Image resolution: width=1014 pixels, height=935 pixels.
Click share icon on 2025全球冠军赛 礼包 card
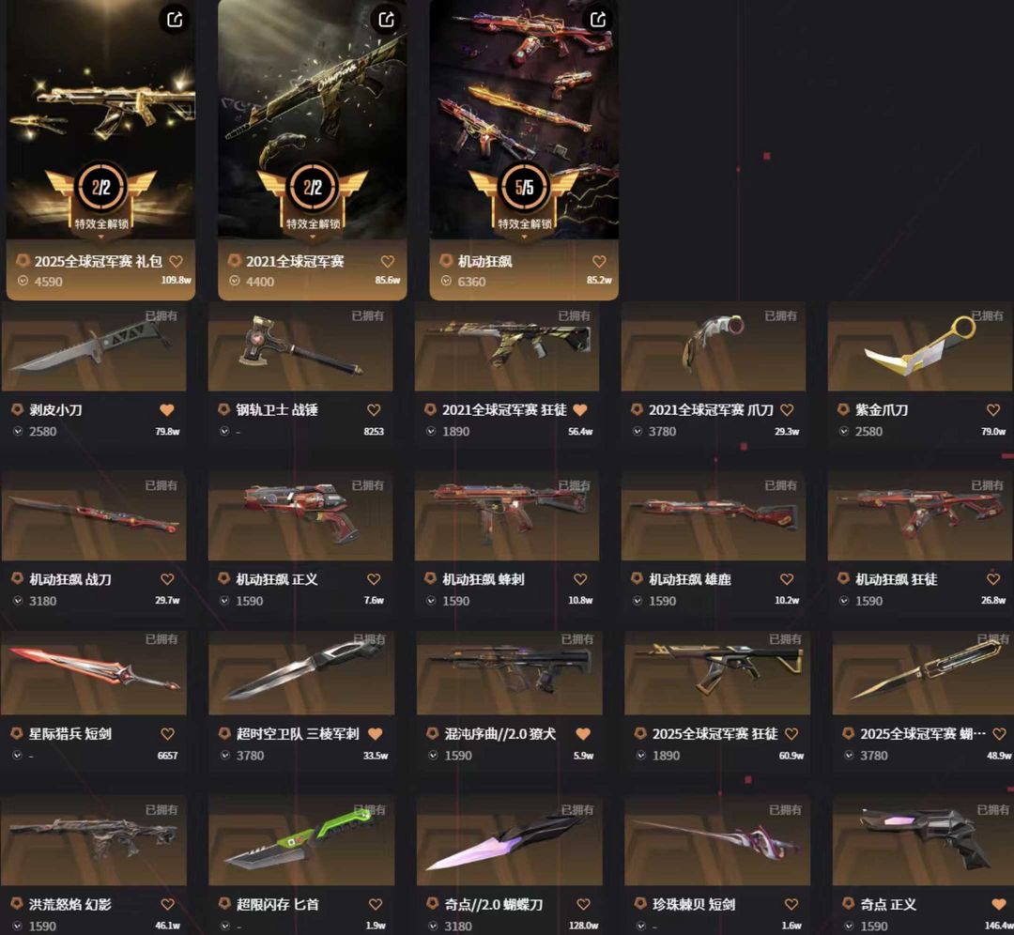[175, 20]
